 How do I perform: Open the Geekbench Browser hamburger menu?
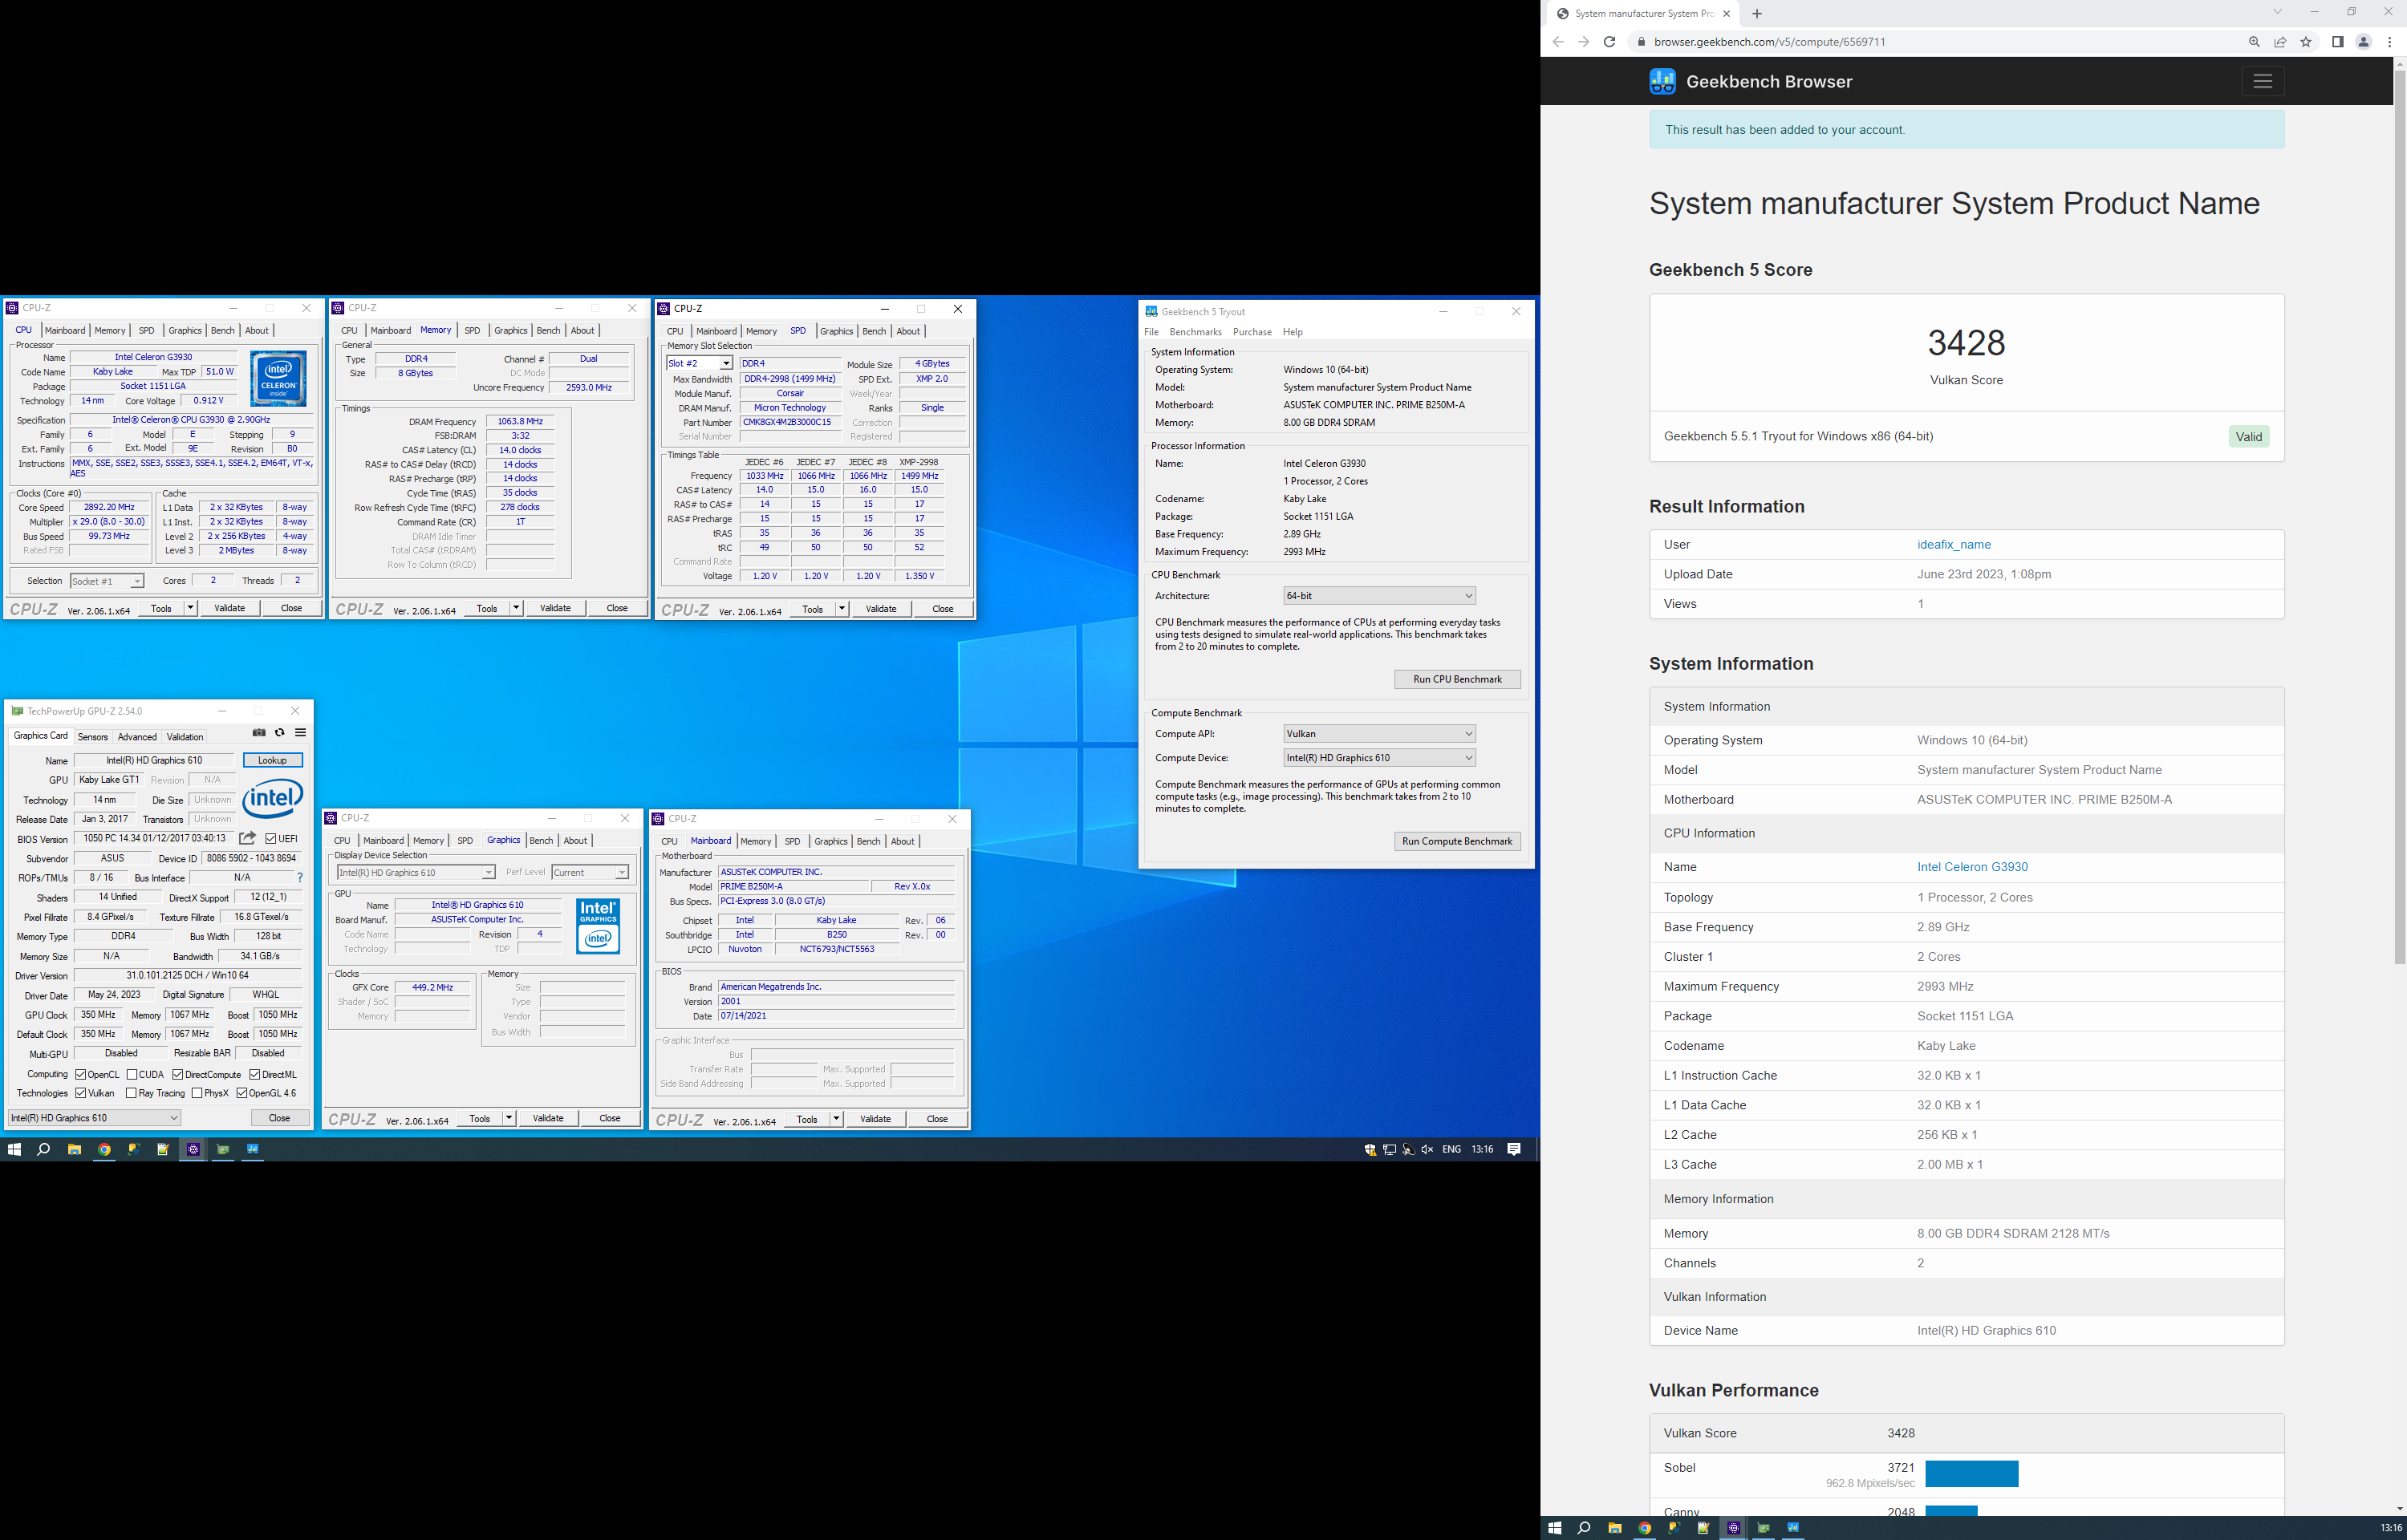coord(2262,82)
